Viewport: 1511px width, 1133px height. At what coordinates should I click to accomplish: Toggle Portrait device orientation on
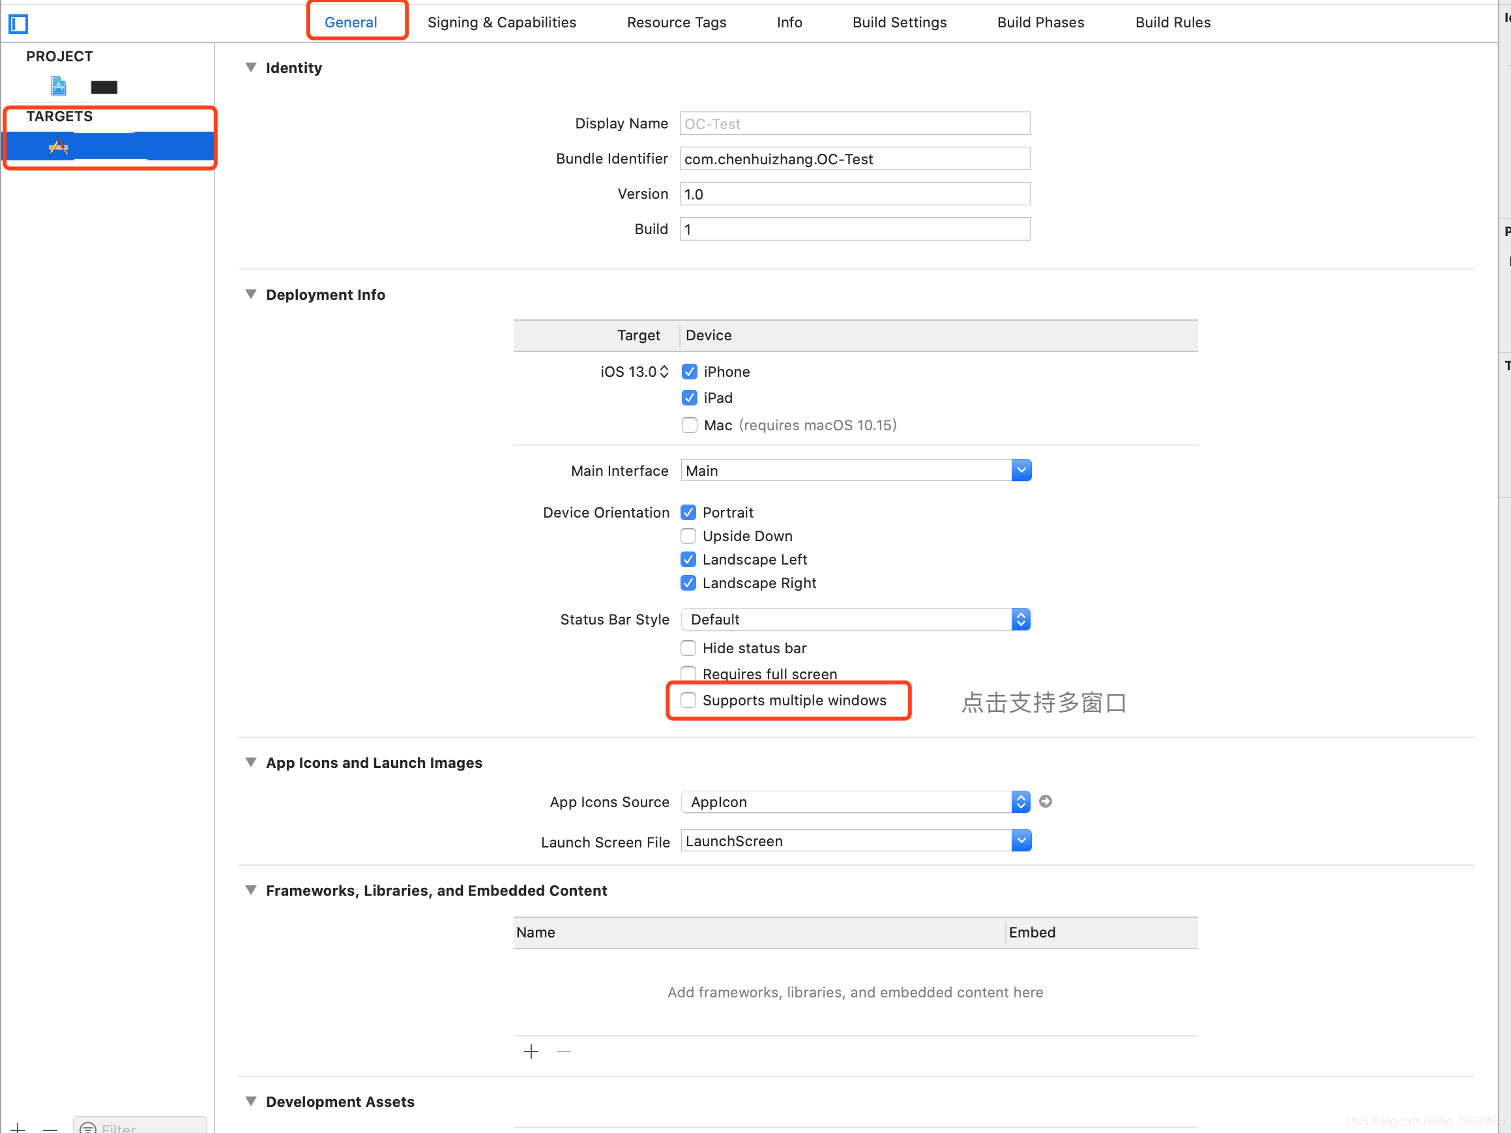[x=688, y=512]
